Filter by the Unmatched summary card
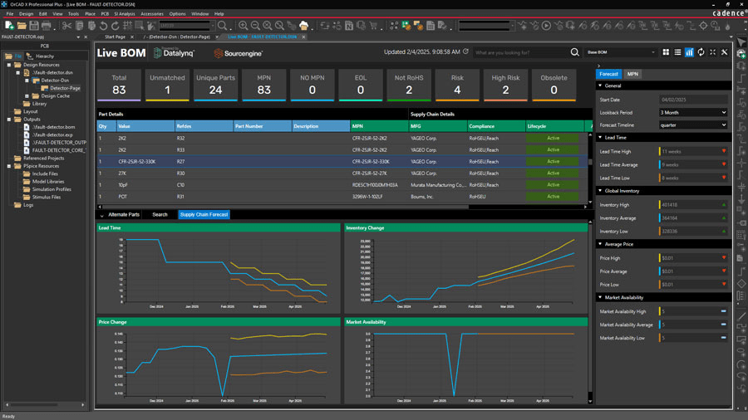748x420 pixels. tap(167, 85)
